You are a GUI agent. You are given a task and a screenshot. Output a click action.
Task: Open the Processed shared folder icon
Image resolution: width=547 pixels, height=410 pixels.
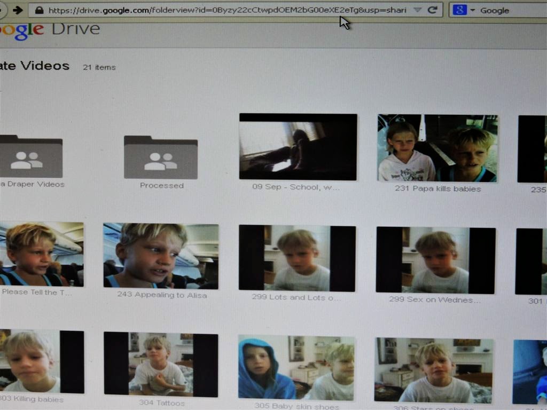point(161,157)
